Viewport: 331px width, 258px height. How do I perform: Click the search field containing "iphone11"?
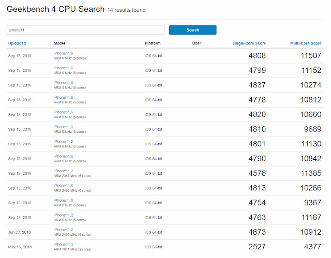86,30
